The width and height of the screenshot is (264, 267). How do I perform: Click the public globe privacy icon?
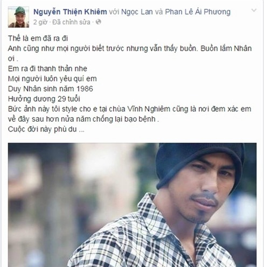coord(98,22)
